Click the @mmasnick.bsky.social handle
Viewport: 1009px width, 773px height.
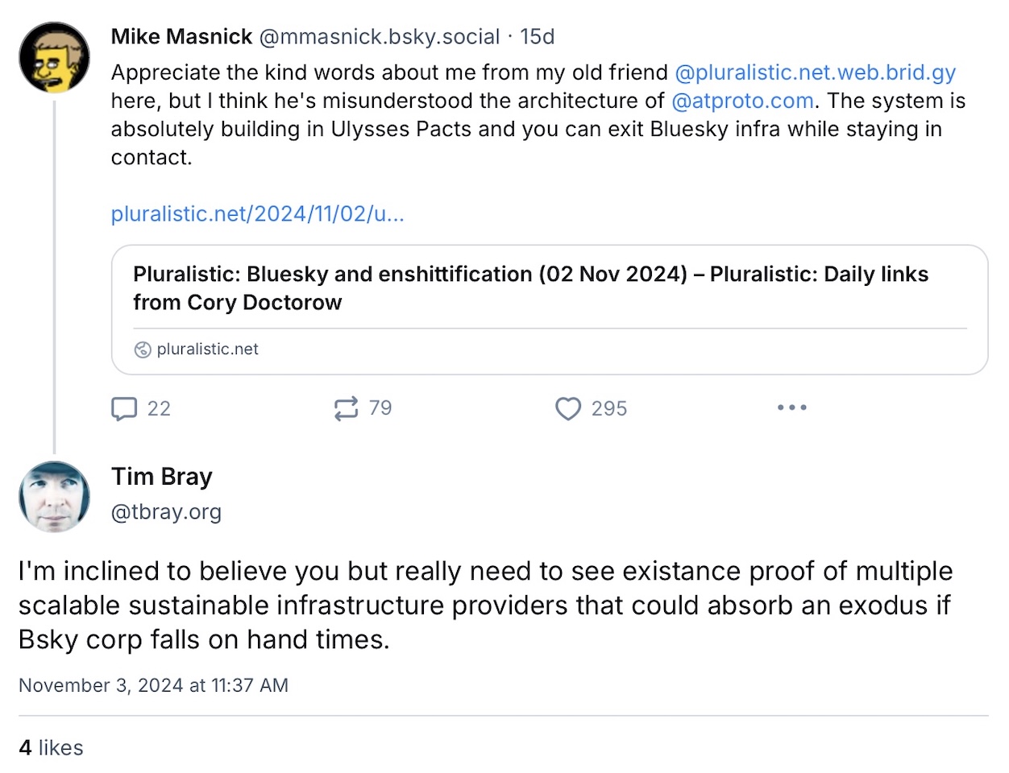(379, 36)
